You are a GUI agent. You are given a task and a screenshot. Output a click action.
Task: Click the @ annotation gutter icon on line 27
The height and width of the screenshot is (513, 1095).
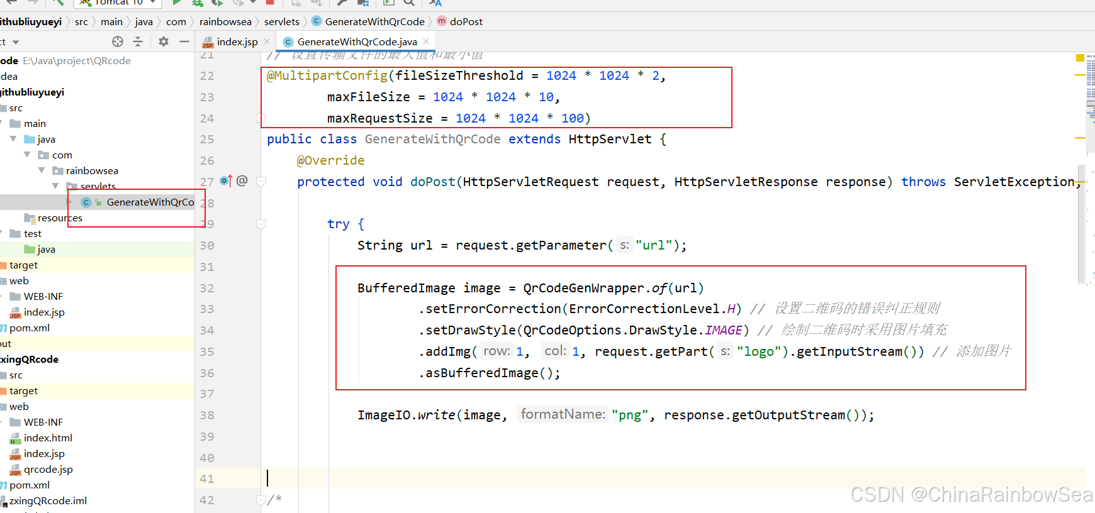point(242,181)
